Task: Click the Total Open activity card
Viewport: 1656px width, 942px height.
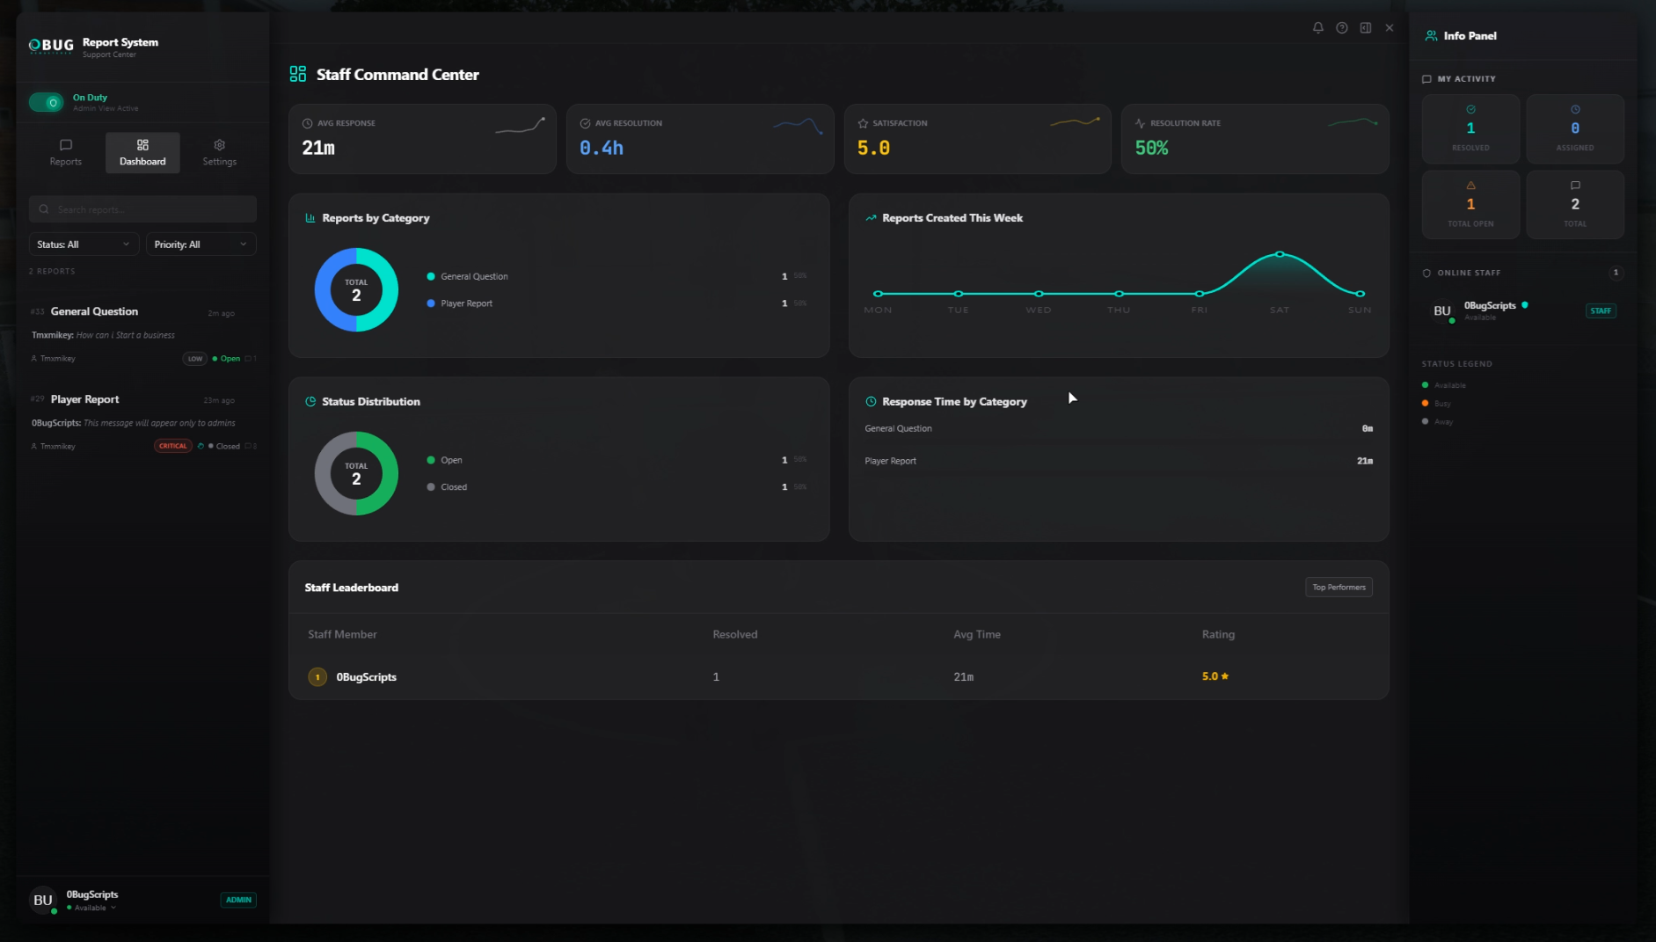Action: 1470,204
